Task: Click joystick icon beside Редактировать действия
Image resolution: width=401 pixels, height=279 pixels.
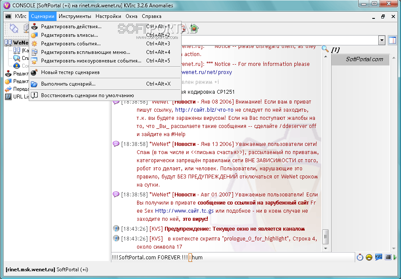Action: pos(34,27)
